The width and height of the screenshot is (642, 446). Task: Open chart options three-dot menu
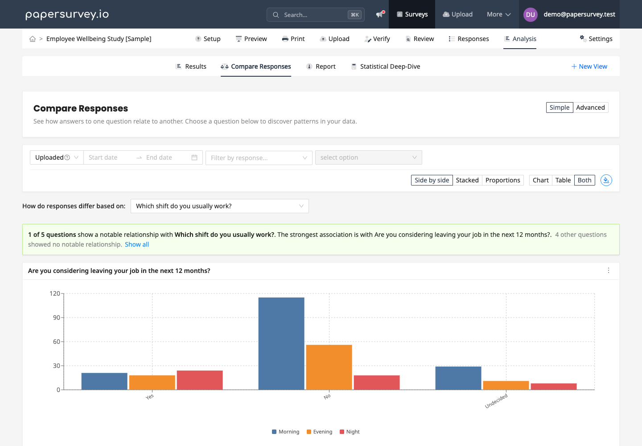(609, 270)
